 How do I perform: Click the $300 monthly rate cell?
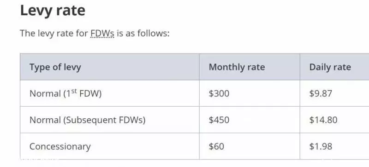(x=219, y=93)
